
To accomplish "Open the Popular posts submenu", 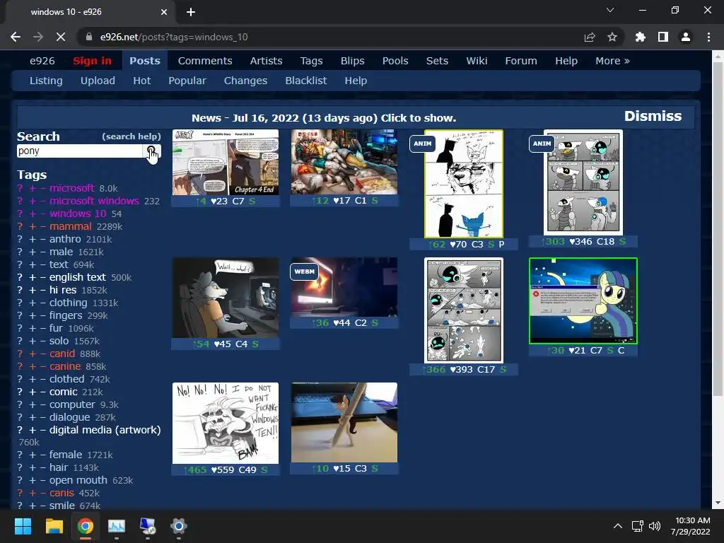I will click(187, 81).
